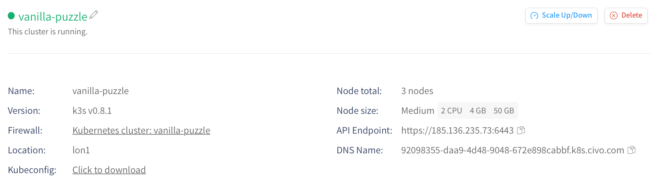Viewport: 655px width, 192px height.
Task: Click the gauge icon in Scale Up/Down
Action: [534, 15]
